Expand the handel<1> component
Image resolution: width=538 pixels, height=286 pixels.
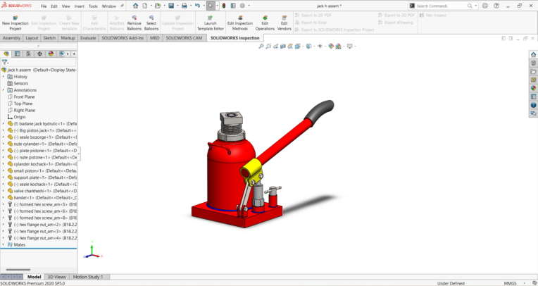(x=4, y=198)
